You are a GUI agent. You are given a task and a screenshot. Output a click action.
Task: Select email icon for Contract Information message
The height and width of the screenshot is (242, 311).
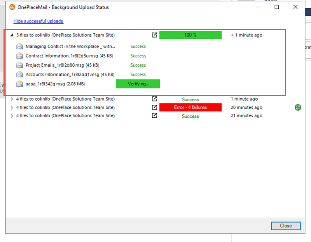(19, 56)
